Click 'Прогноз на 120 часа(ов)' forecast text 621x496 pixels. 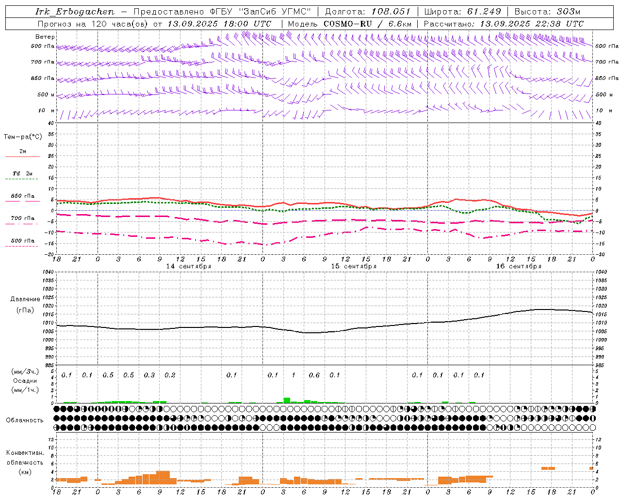click(93, 24)
